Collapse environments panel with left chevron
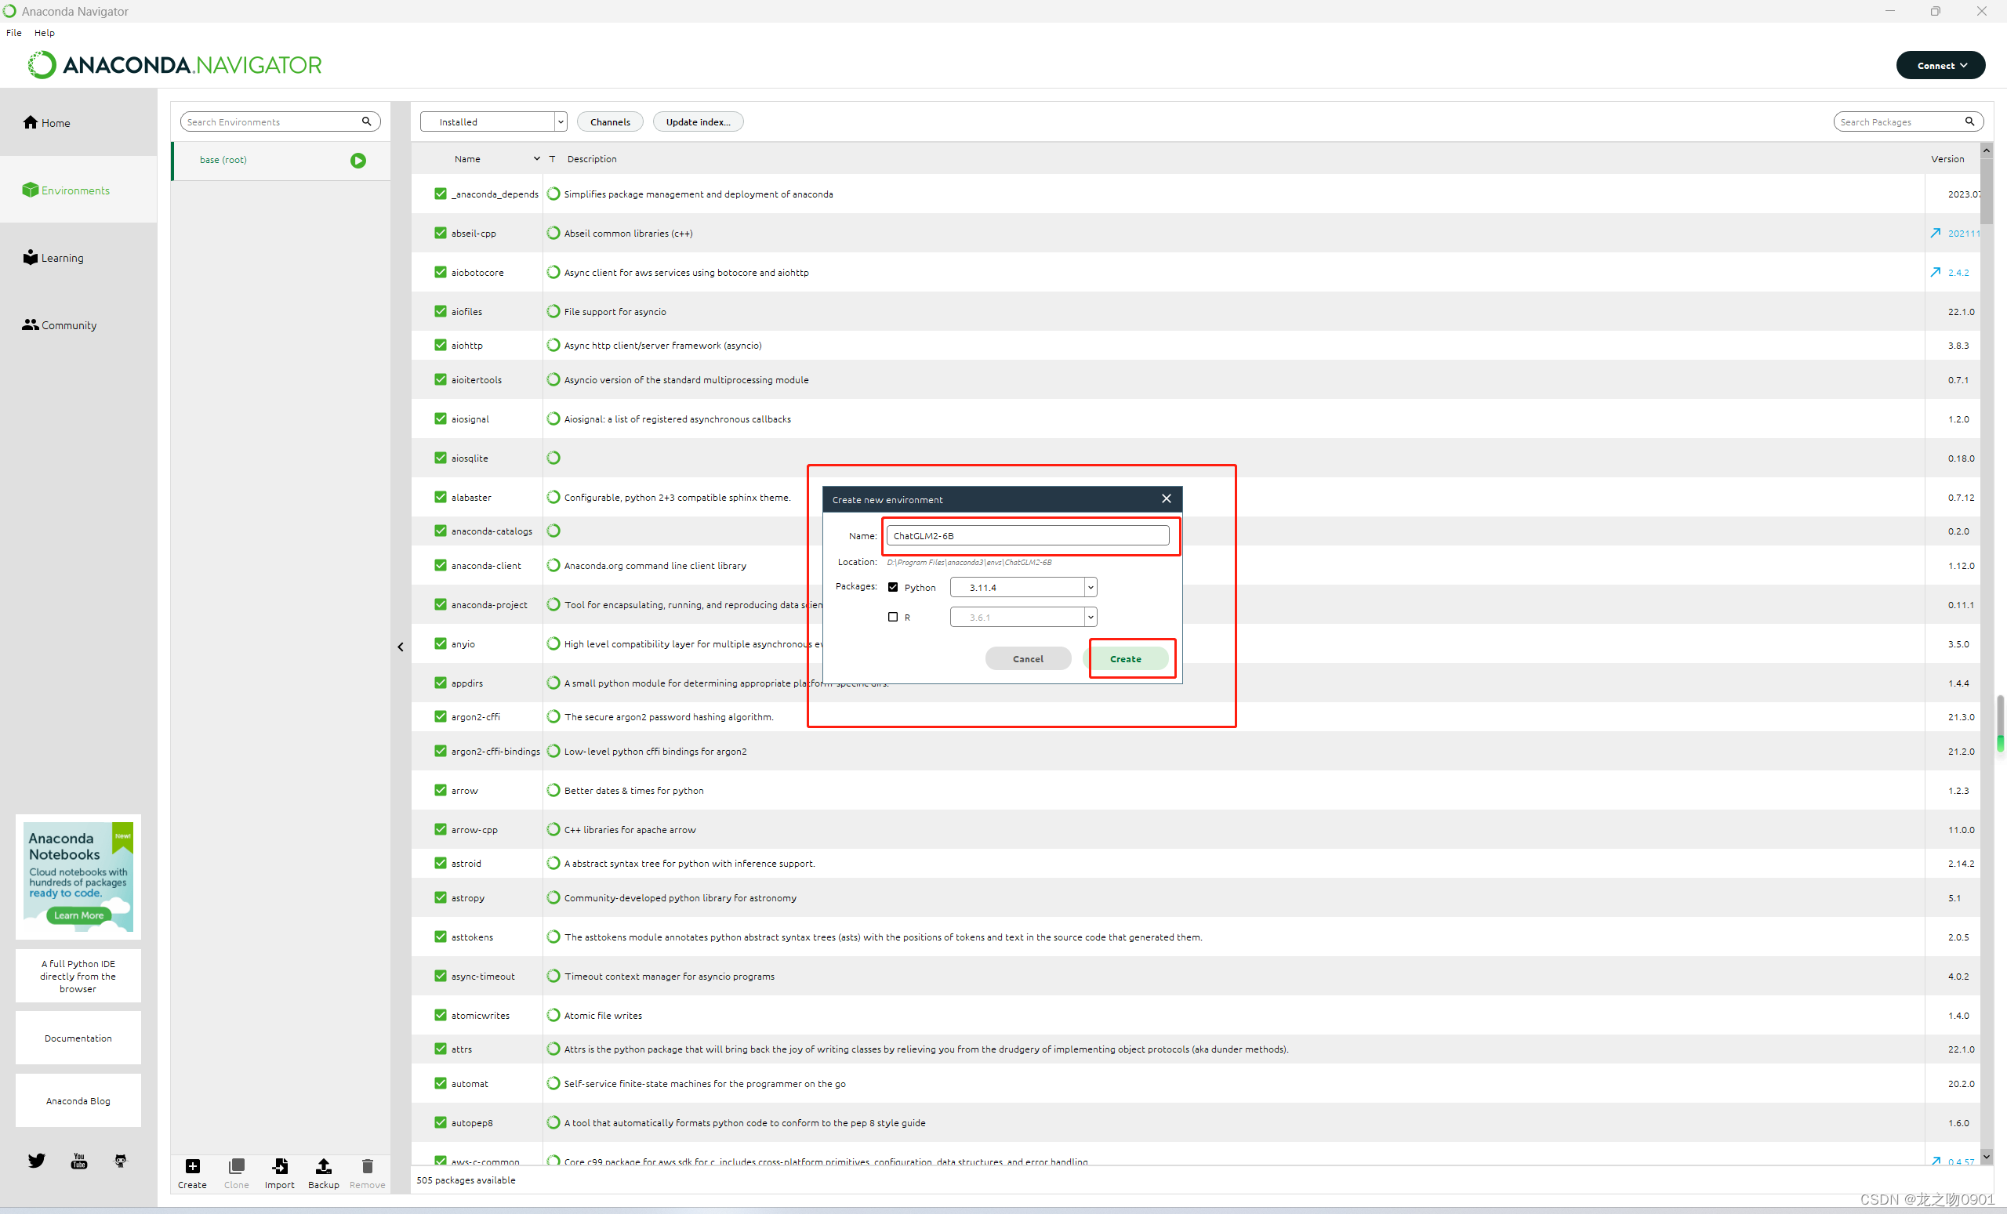Viewport: 2007px width, 1214px height. [401, 647]
